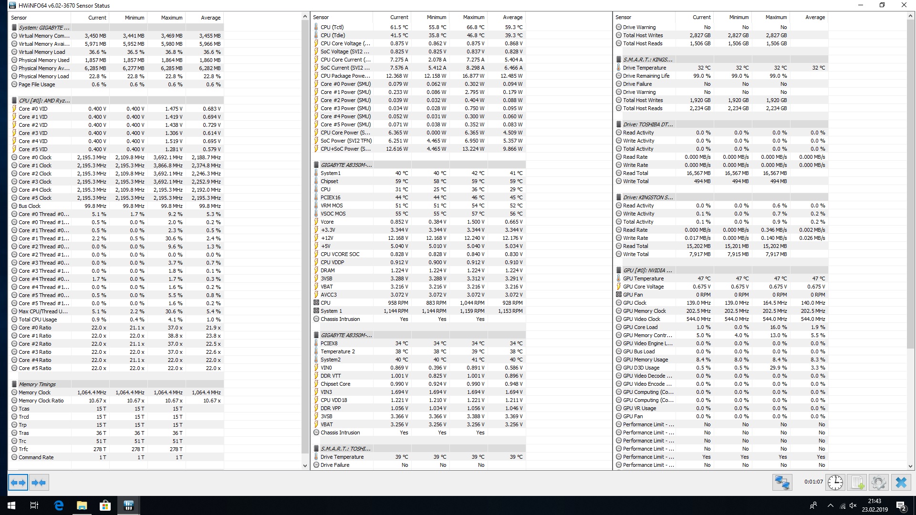The width and height of the screenshot is (916, 515).
Task: Select the GPU Temperature sensor row
Action: pyautogui.click(x=643, y=278)
